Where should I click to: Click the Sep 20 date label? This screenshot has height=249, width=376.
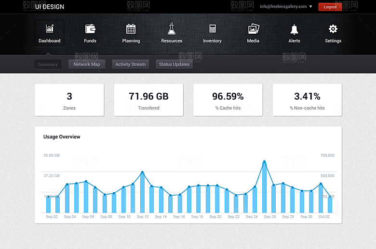click(x=215, y=217)
